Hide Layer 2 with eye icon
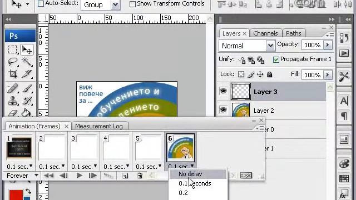356x200 pixels. click(223, 110)
